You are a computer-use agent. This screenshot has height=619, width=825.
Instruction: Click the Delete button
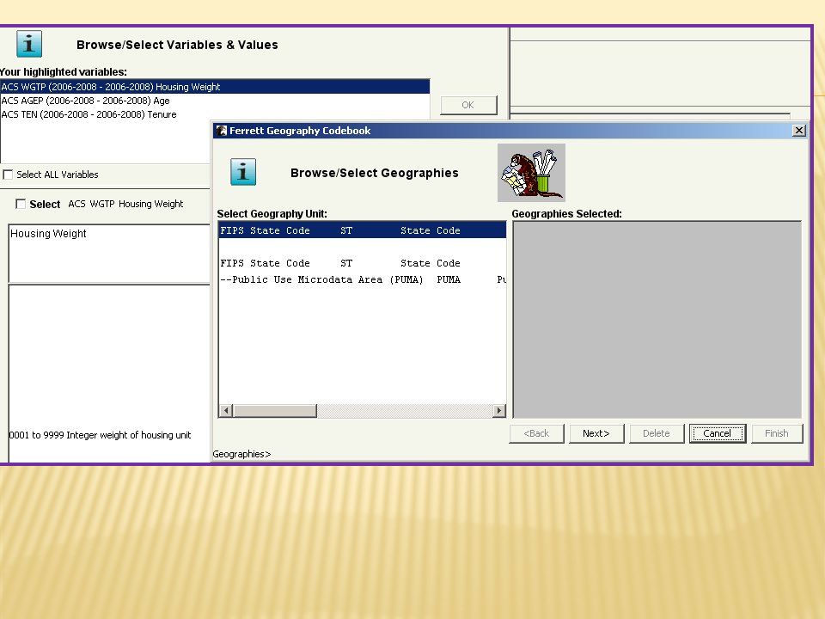click(x=657, y=433)
